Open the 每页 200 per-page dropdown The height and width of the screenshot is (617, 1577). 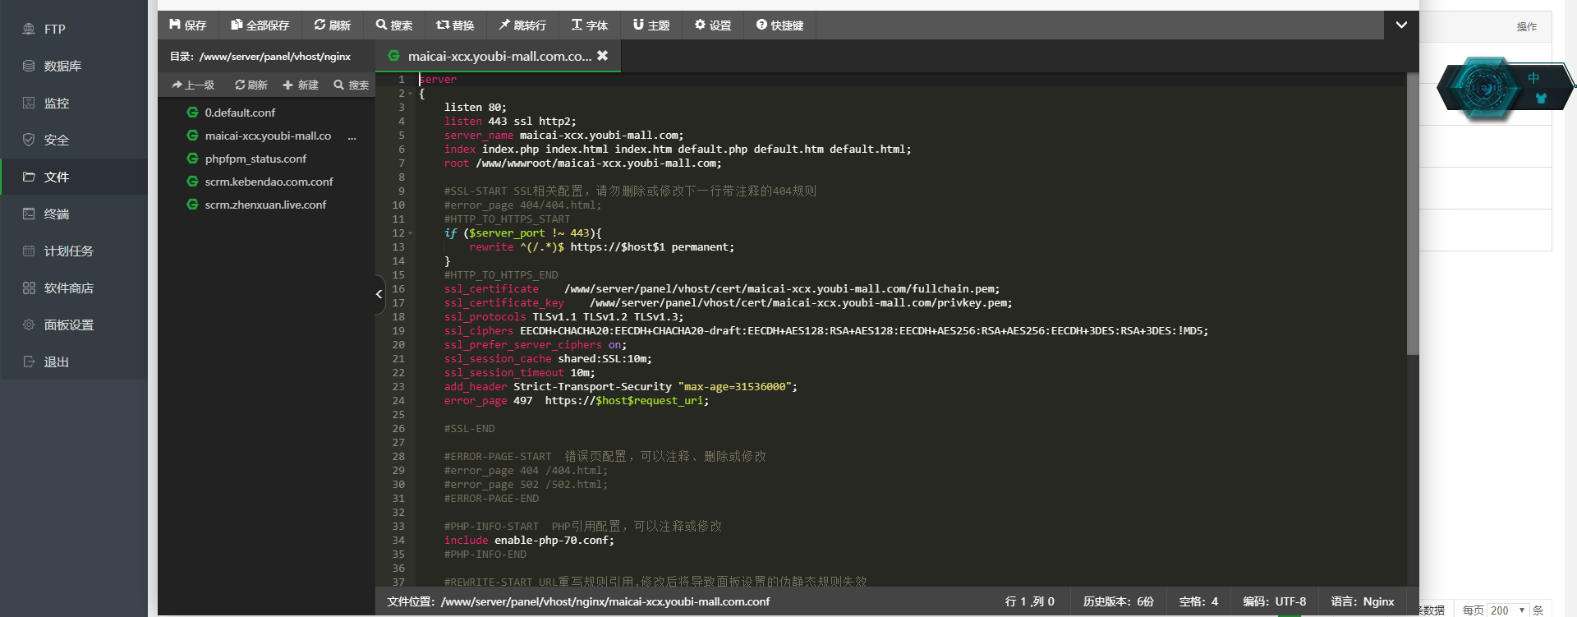1508,610
